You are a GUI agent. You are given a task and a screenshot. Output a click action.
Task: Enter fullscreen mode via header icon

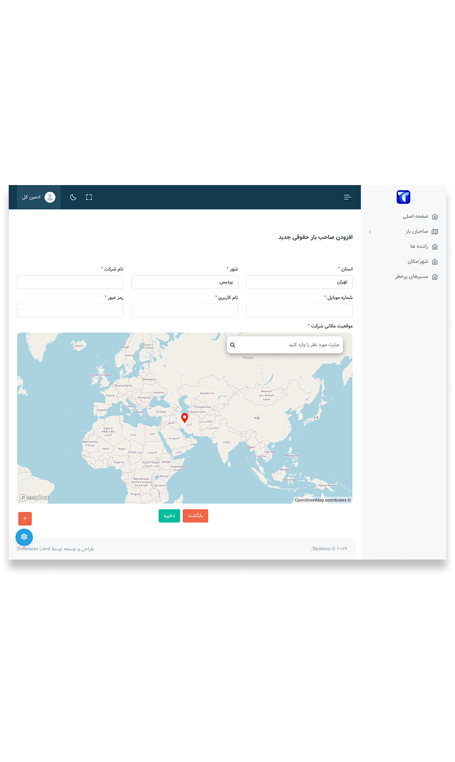pyautogui.click(x=89, y=197)
